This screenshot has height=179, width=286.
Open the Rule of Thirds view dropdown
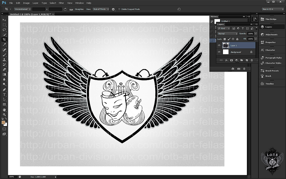point(101,9)
